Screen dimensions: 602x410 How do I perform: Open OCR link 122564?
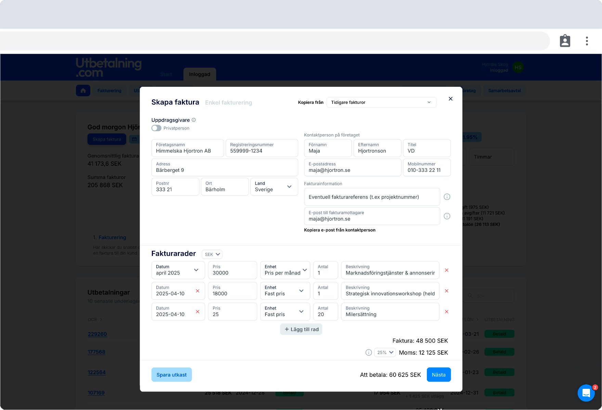pyautogui.click(x=97, y=372)
